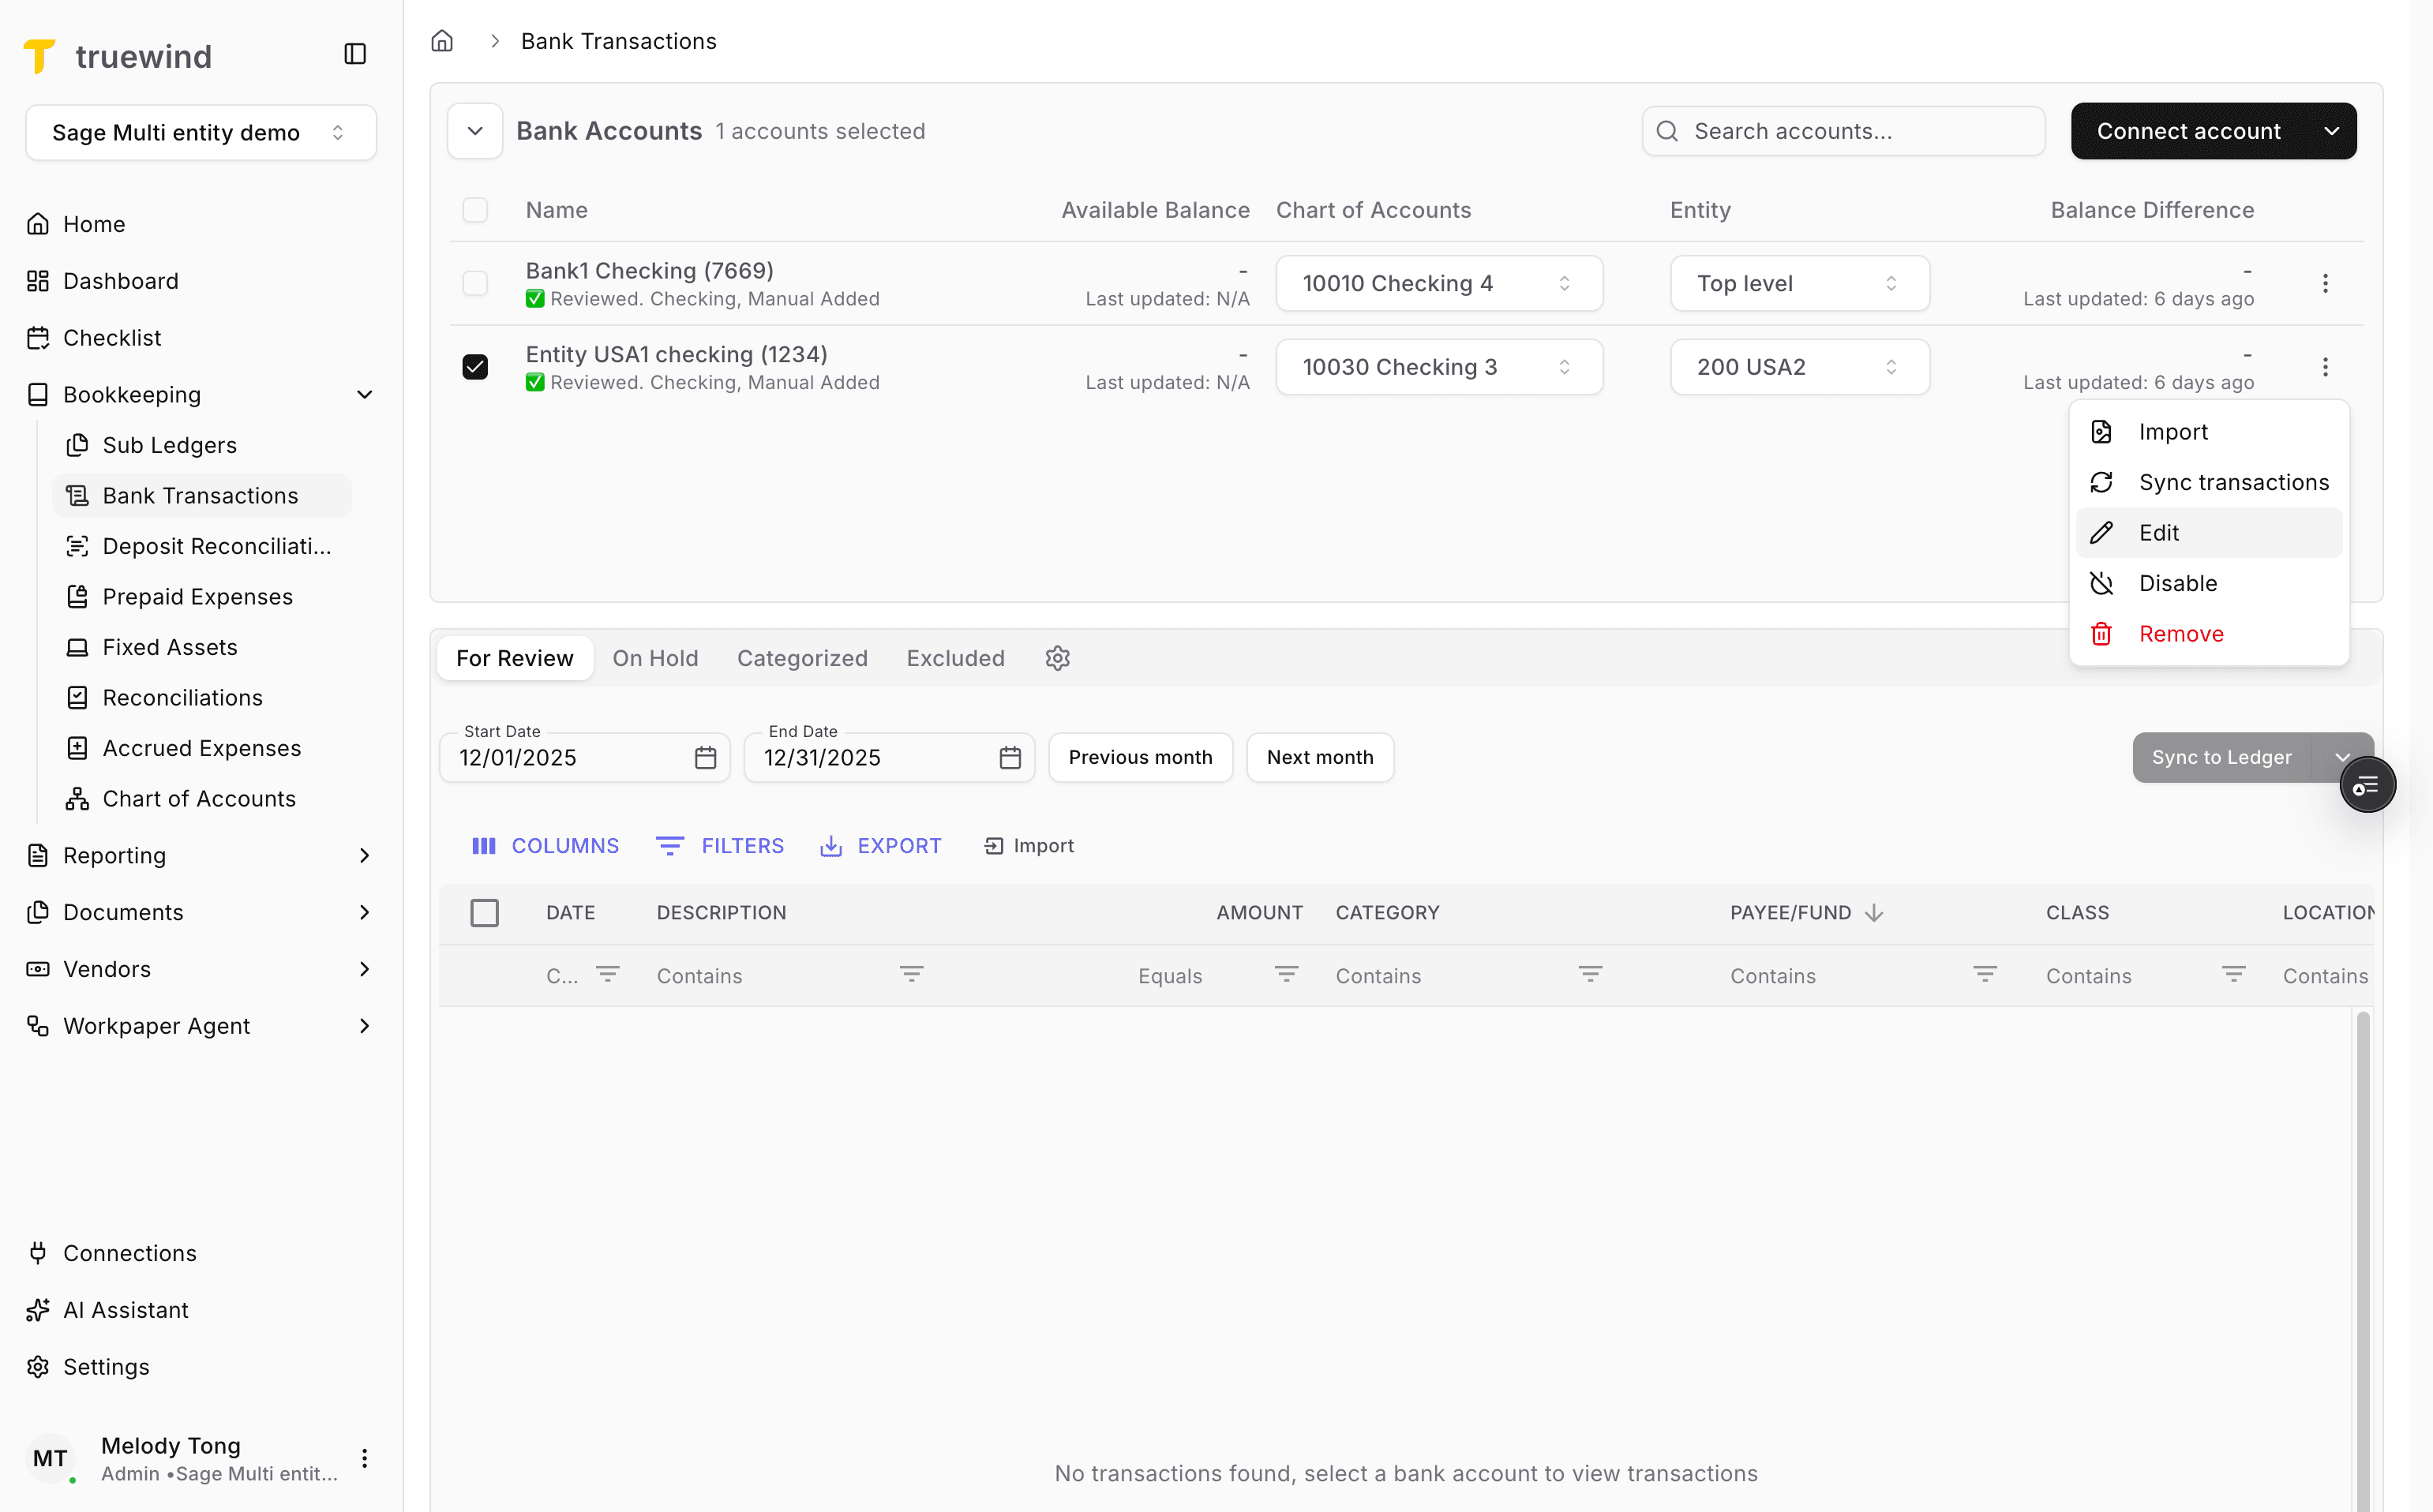The height and width of the screenshot is (1512, 2433).
Task: Toggle the select-all checkbox in transactions header
Action: pos(485,912)
